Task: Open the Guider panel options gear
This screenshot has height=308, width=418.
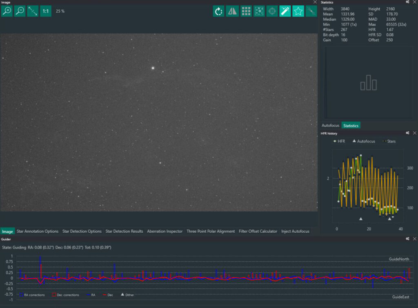Action: 408,239
